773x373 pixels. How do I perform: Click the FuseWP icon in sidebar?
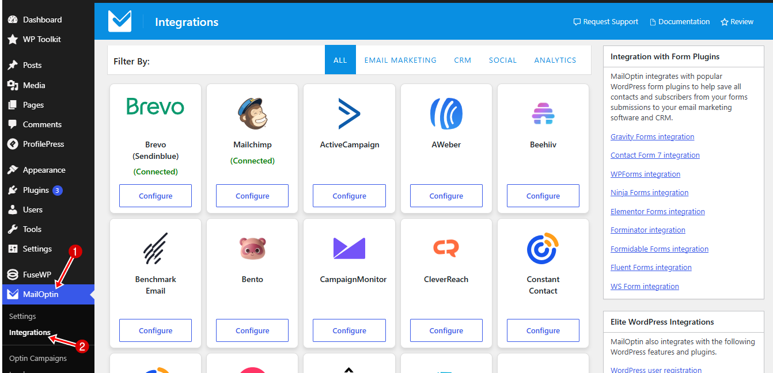point(12,275)
